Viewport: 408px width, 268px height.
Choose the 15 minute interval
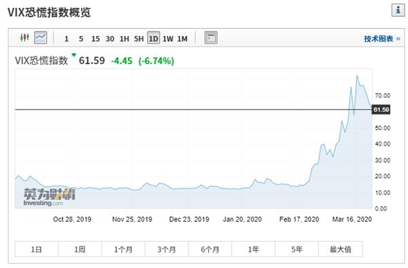(x=95, y=39)
